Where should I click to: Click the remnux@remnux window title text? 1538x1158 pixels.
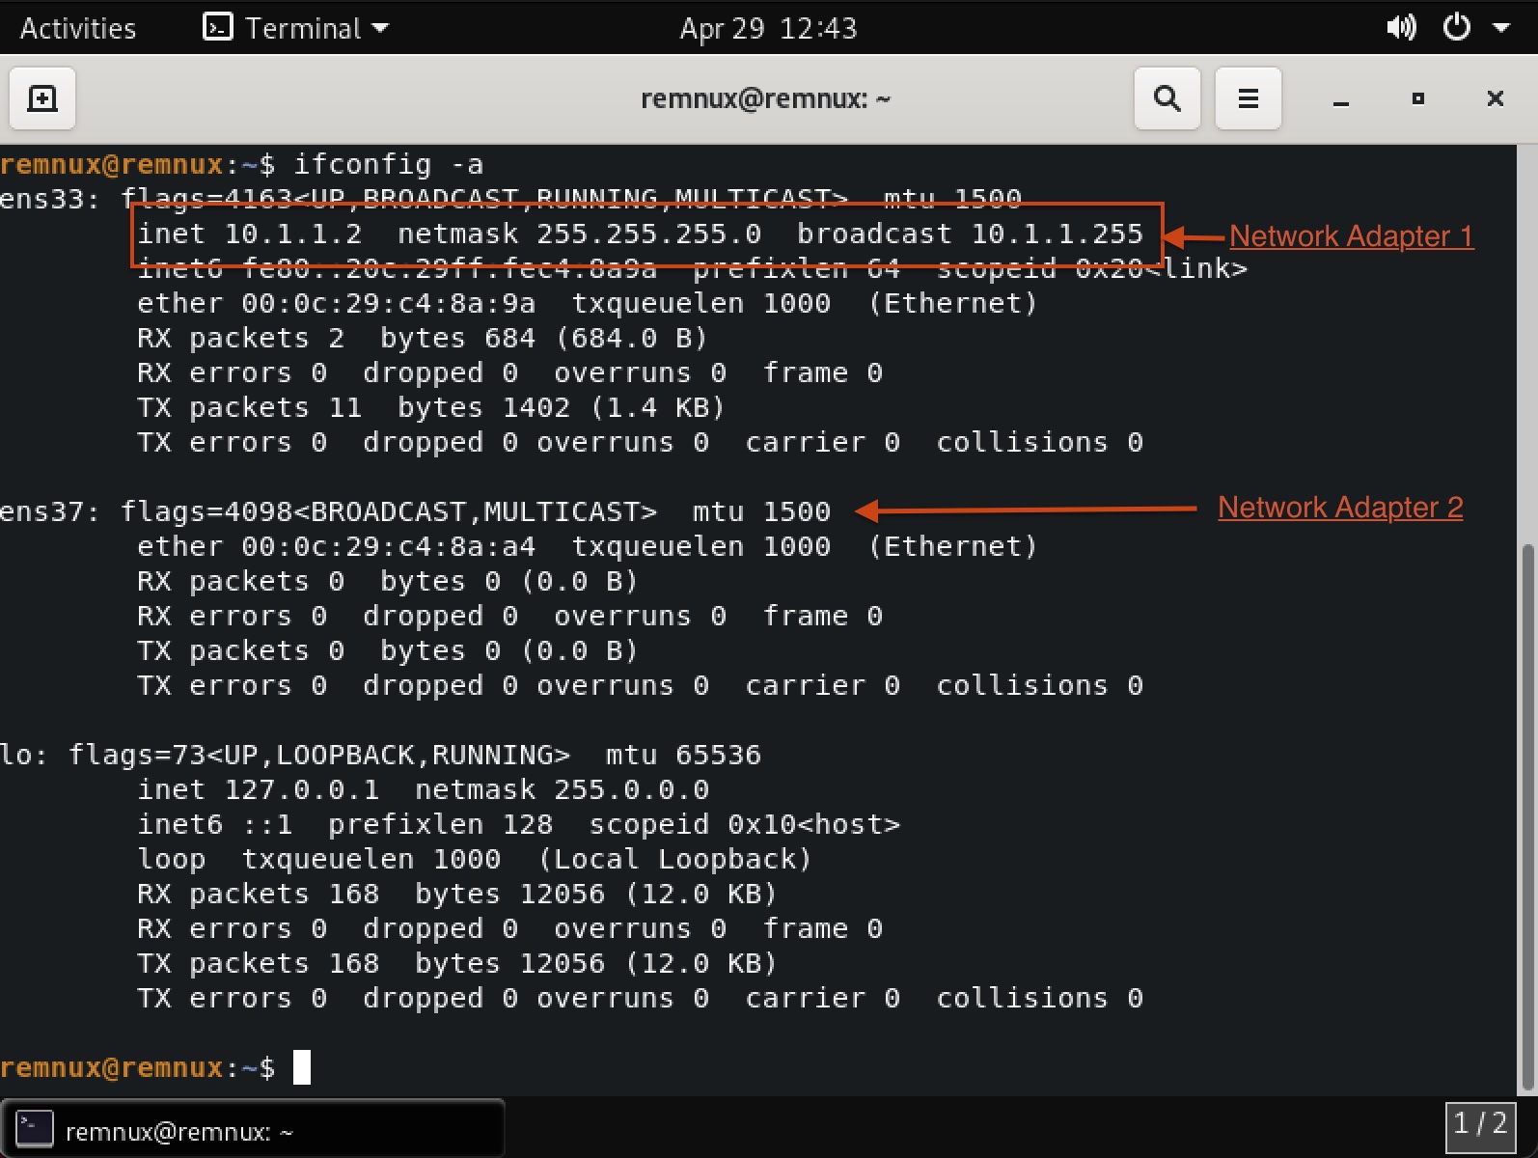(765, 98)
